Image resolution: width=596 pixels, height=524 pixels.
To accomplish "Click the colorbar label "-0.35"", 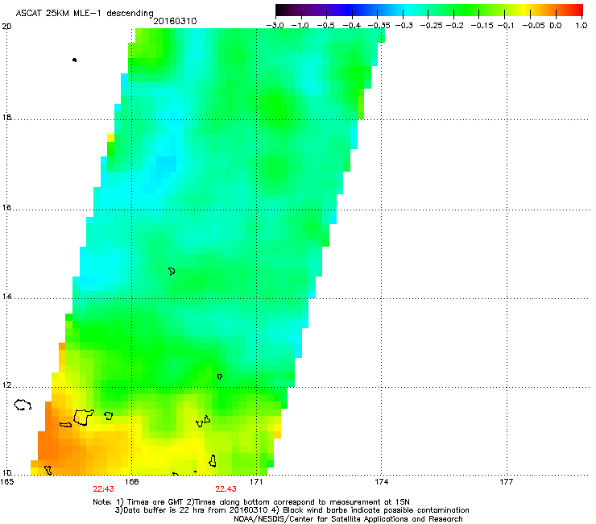I will [x=379, y=26].
